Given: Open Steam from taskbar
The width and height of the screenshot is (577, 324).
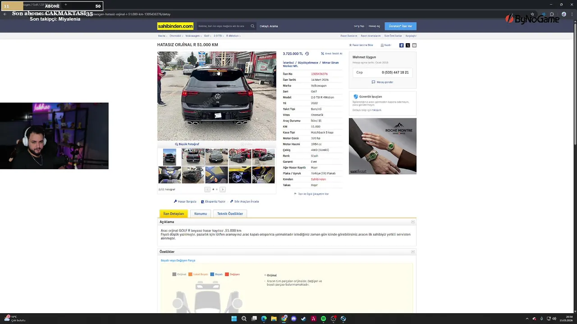Looking at the screenshot, I should pyautogui.click(x=303, y=319).
